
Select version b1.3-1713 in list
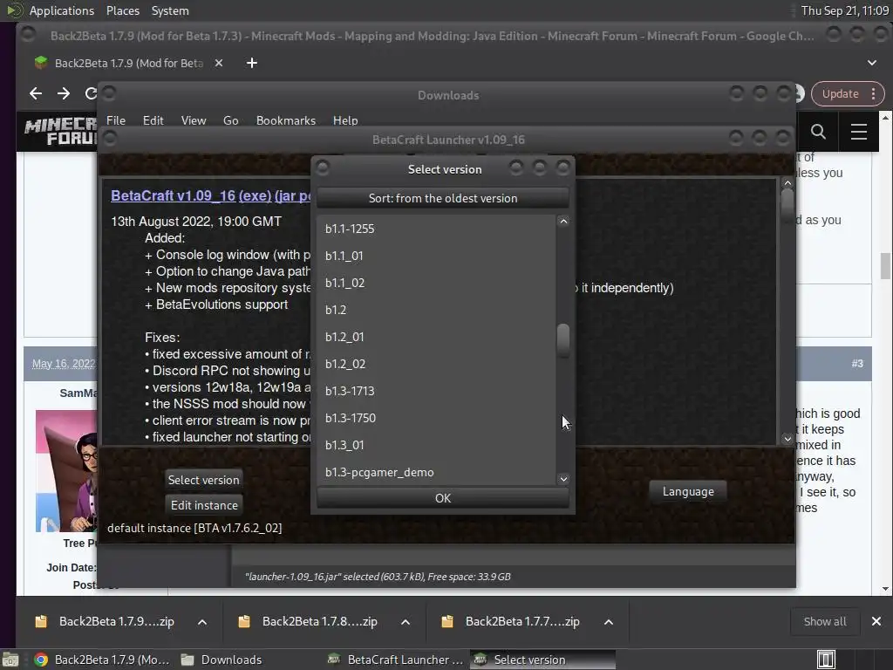point(436,391)
